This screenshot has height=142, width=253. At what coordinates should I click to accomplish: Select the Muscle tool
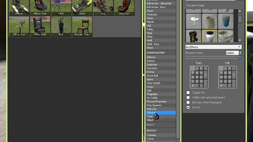tap(161, 22)
